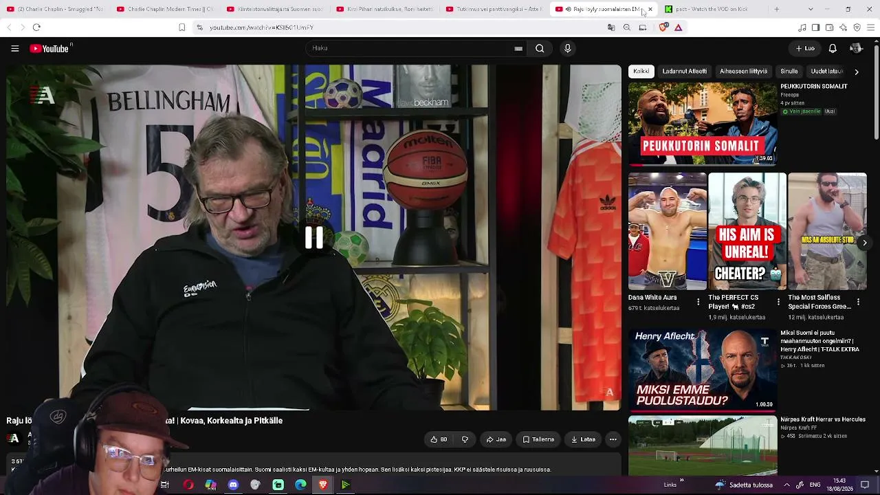This screenshot has height=495, width=880.
Task: Go back using the browser back arrow
Action: pyautogui.click(x=9, y=27)
